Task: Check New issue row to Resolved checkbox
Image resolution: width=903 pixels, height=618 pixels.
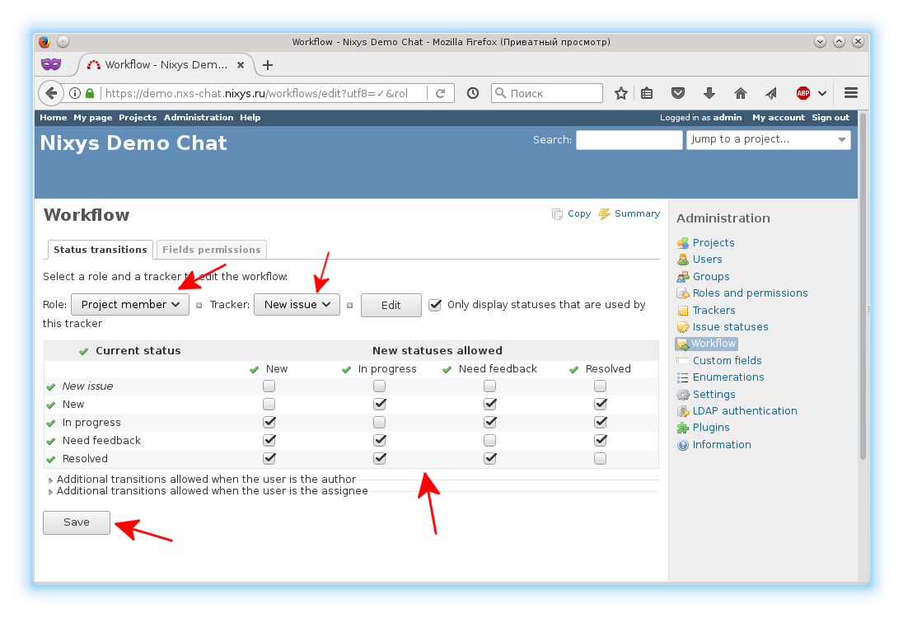Action: coord(600,386)
